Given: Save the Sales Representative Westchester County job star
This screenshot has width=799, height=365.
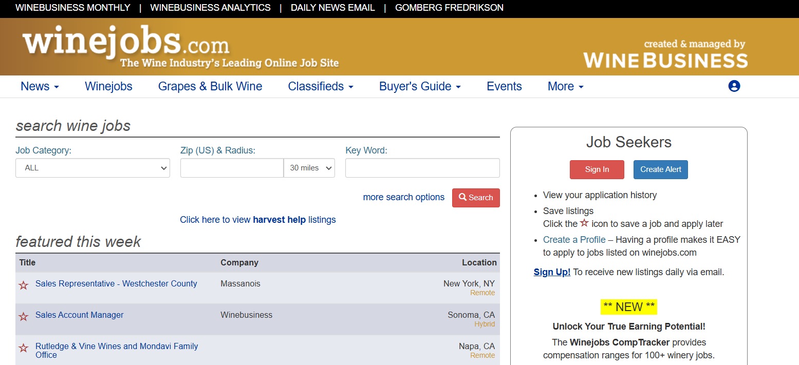Looking at the screenshot, I should pos(24,285).
